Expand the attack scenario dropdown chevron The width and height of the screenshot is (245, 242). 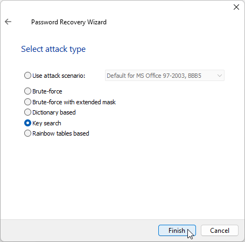coord(220,76)
